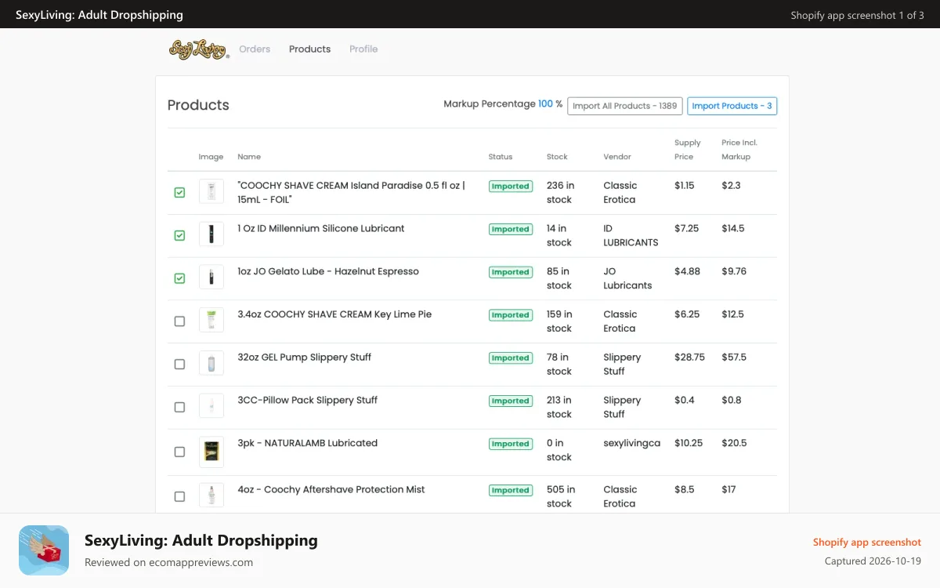The image size is (940, 588).
Task: Click product name 3.4oz COOCHY SHAVE CREAM Key Lime Pie
Action: (x=334, y=314)
